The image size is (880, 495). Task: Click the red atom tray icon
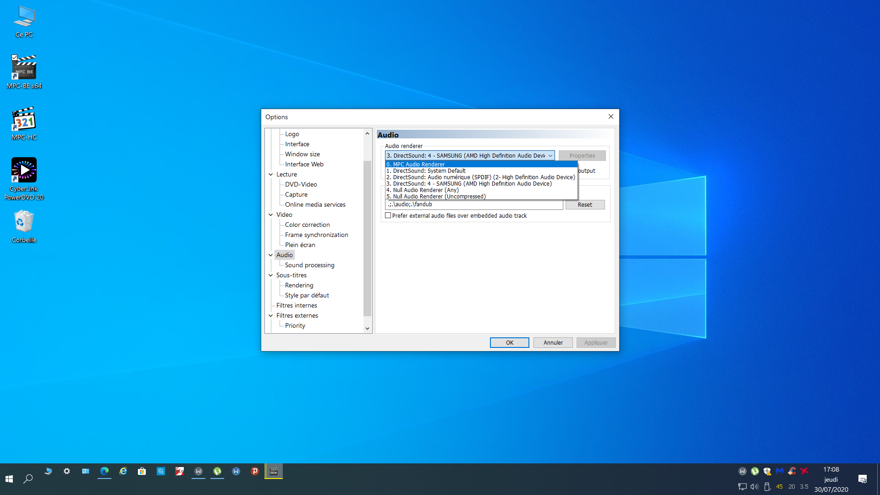click(x=804, y=471)
